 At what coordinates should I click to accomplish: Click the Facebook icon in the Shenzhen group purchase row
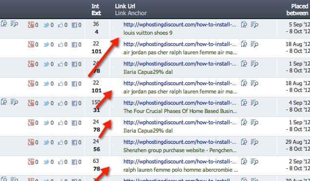(x=74, y=142)
